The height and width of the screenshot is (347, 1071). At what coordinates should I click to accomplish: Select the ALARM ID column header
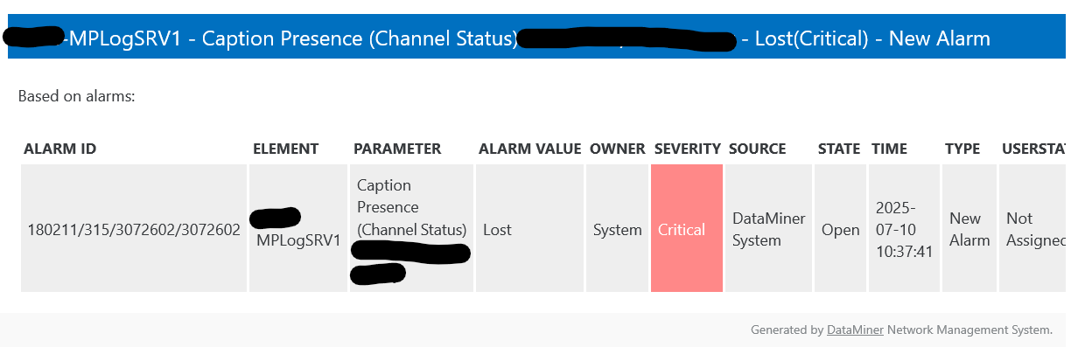coord(59,149)
